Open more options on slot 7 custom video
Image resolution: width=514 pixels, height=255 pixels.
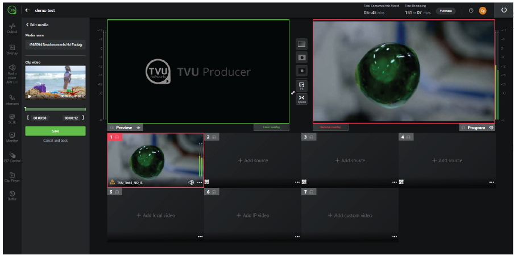point(395,237)
